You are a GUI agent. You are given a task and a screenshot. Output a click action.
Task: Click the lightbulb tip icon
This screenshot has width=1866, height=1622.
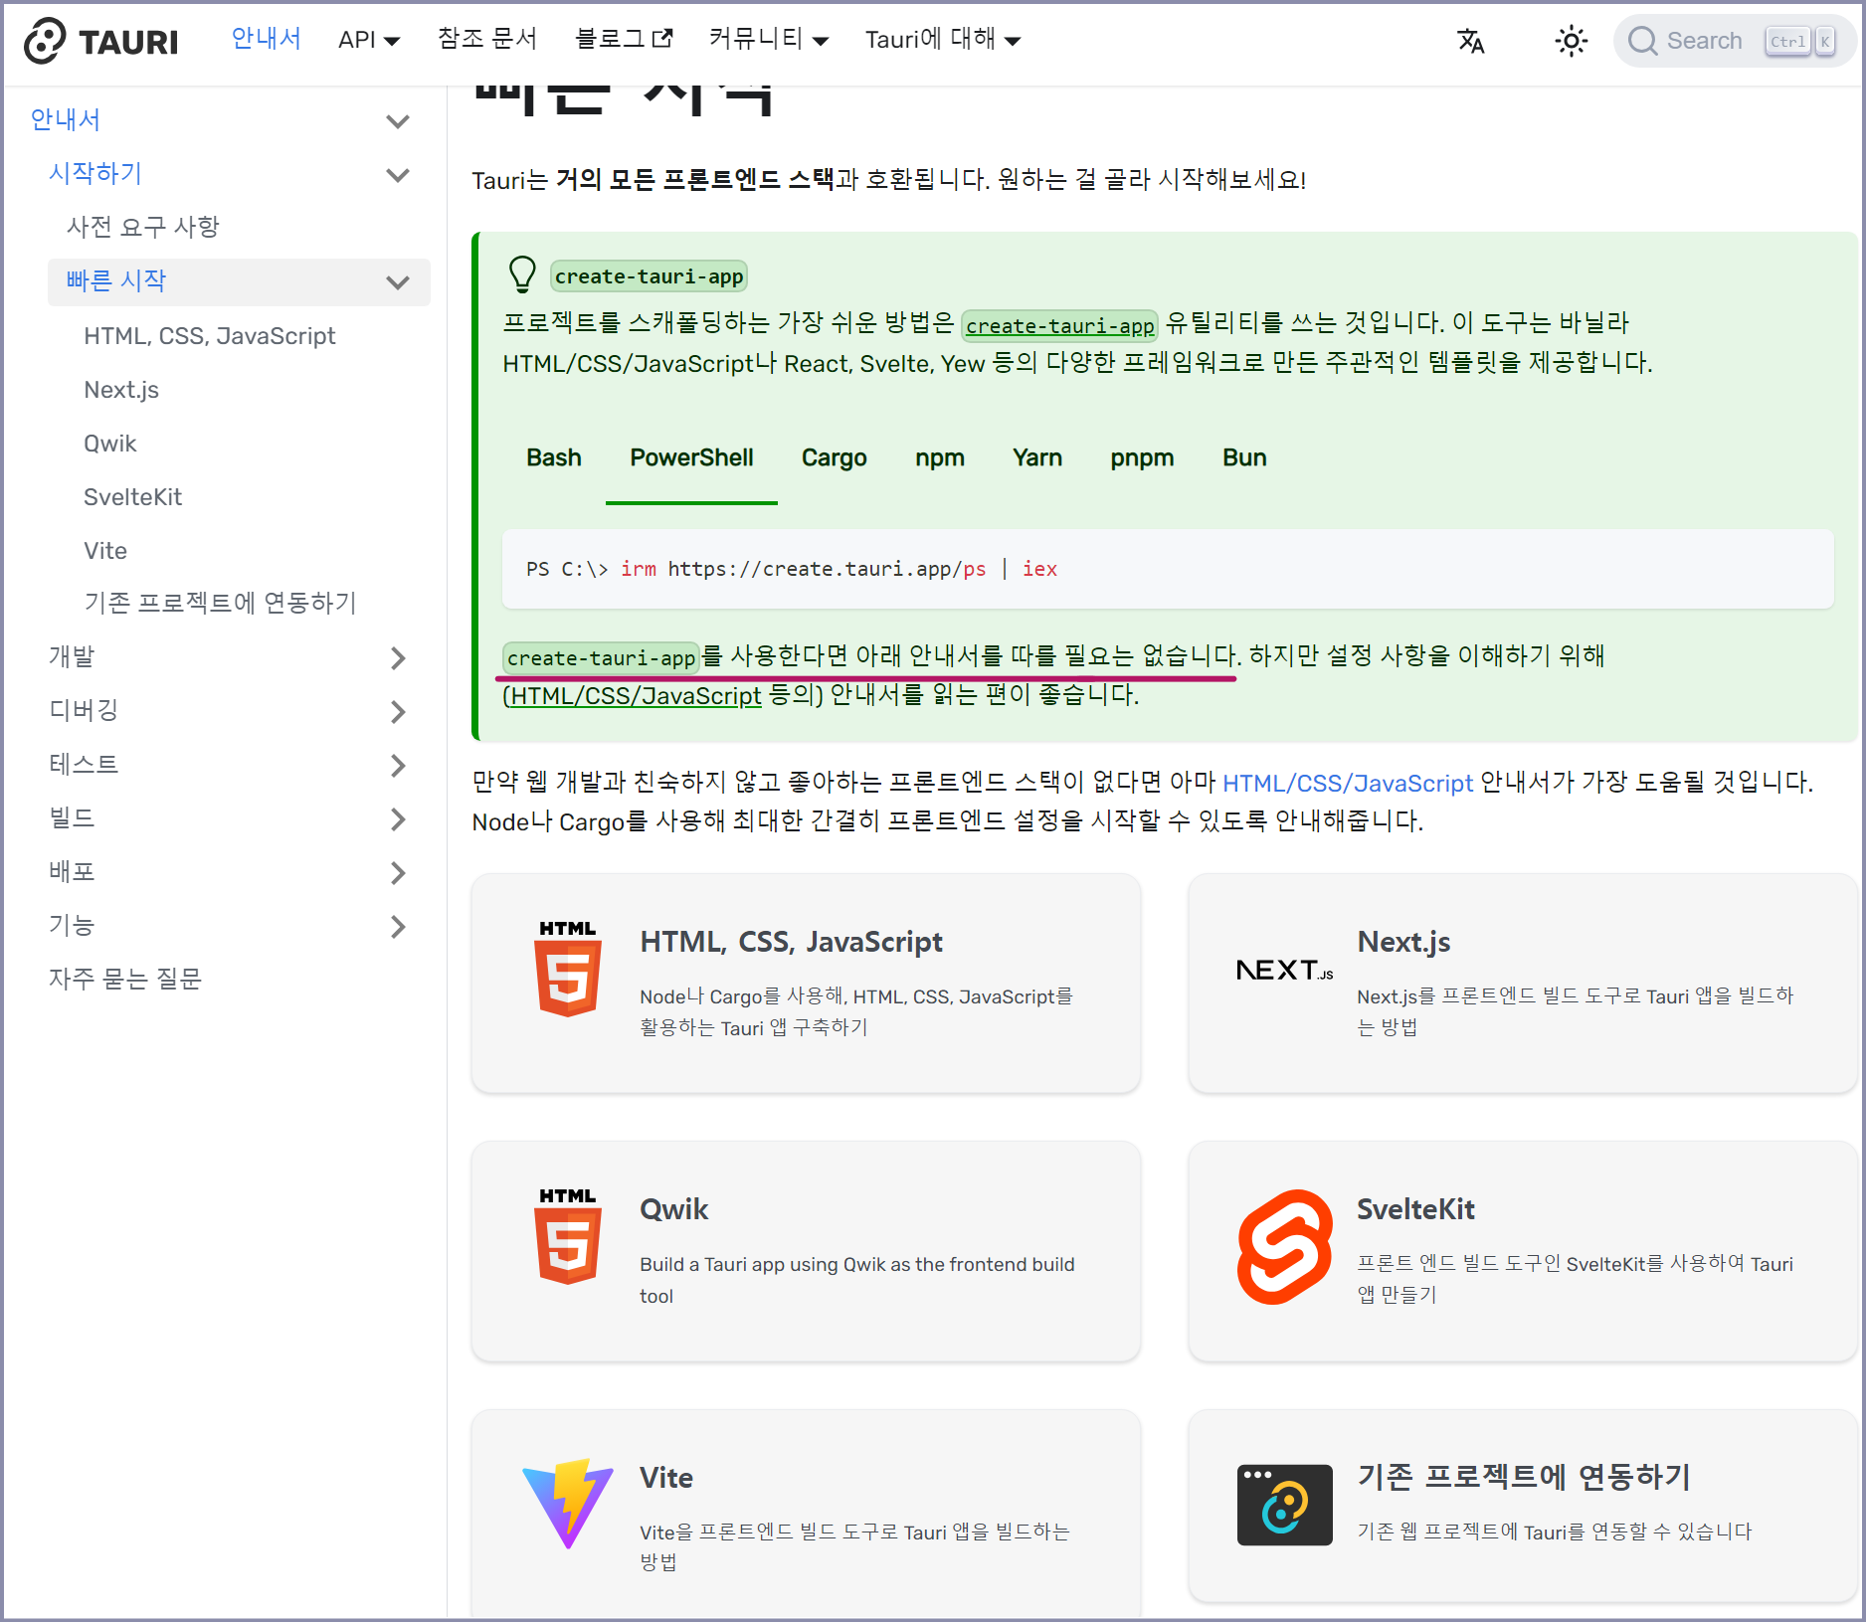pos(522,274)
